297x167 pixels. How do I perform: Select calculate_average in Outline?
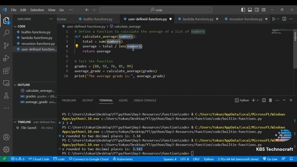tap(37, 90)
